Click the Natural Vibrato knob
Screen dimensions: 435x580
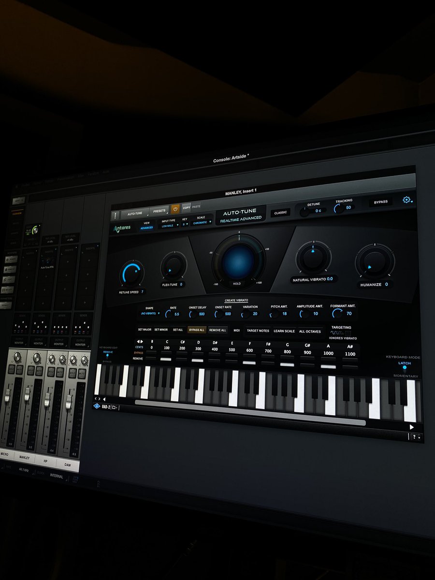pos(313,258)
